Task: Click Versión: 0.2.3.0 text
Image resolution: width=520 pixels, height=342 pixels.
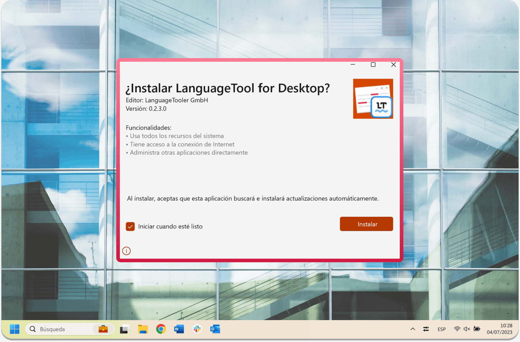Action: (146, 109)
